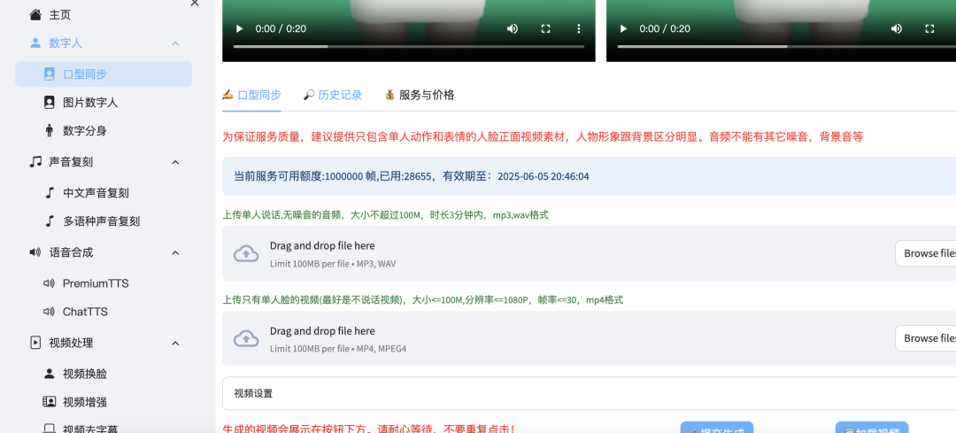Open the 服务与价格 tab
The height and width of the screenshot is (433, 956).
point(420,95)
